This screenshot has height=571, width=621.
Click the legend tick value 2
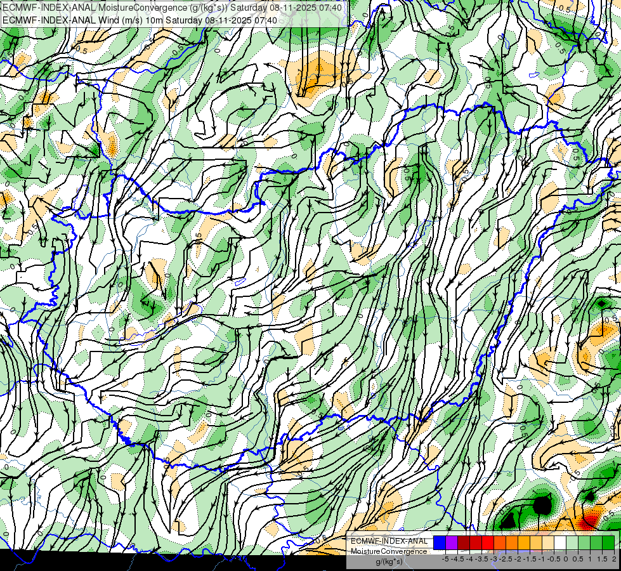(614, 559)
